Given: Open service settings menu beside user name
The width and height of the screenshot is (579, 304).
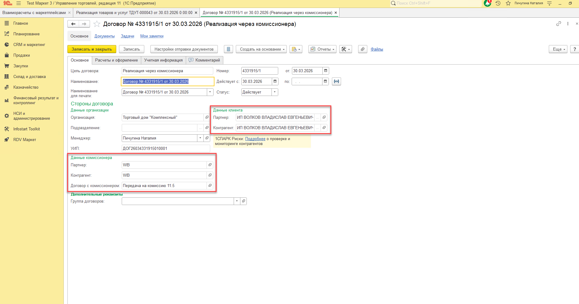Looking at the screenshot, I should 549,3.
